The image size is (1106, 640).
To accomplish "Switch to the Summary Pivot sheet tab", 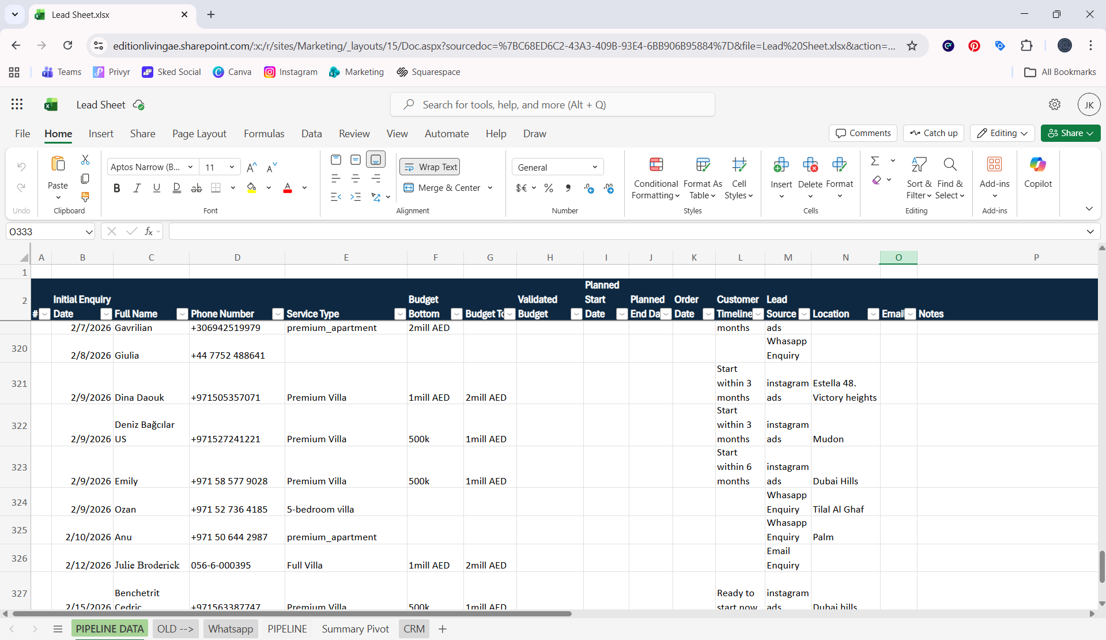I will tap(355, 629).
